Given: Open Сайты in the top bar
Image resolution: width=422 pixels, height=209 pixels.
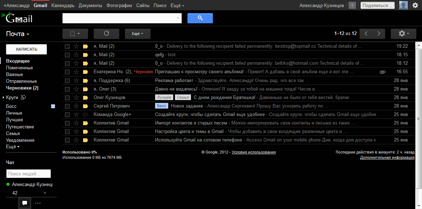Looking at the screenshot, I should point(143,5).
